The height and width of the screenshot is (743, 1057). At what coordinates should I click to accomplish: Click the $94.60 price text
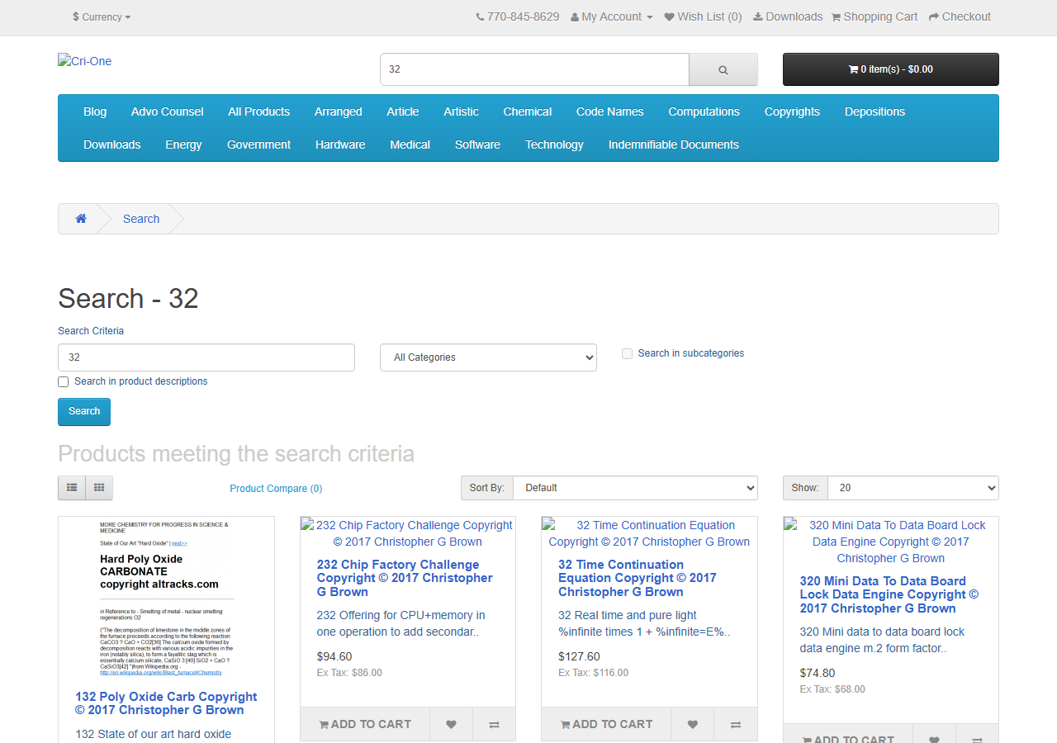pyautogui.click(x=334, y=656)
